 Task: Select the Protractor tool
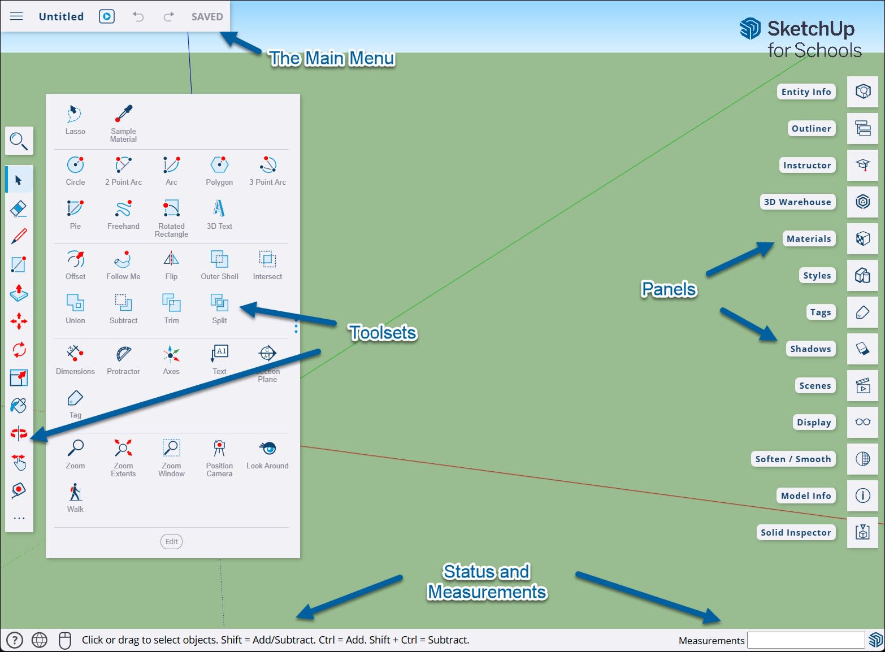[123, 357]
